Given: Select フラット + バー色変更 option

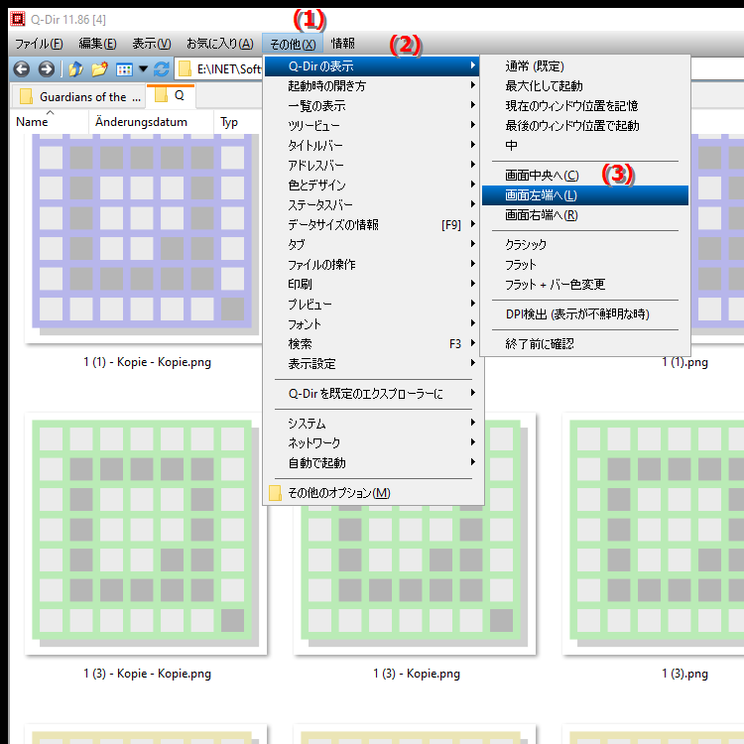Looking at the screenshot, I should [x=585, y=285].
